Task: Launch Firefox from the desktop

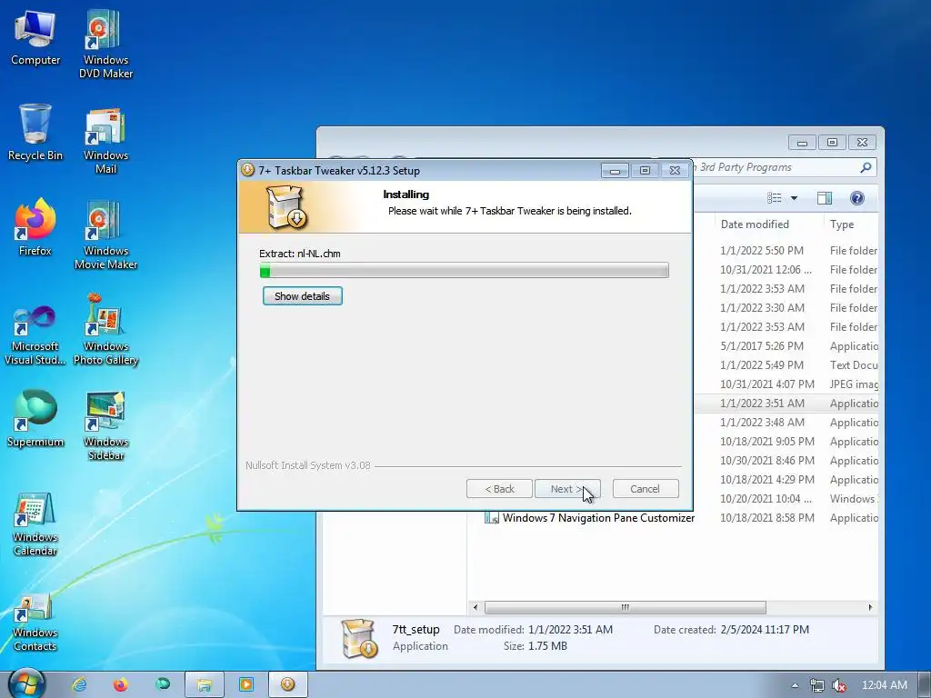Action: [x=35, y=227]
